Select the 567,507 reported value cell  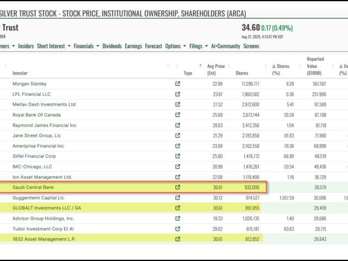319,84
